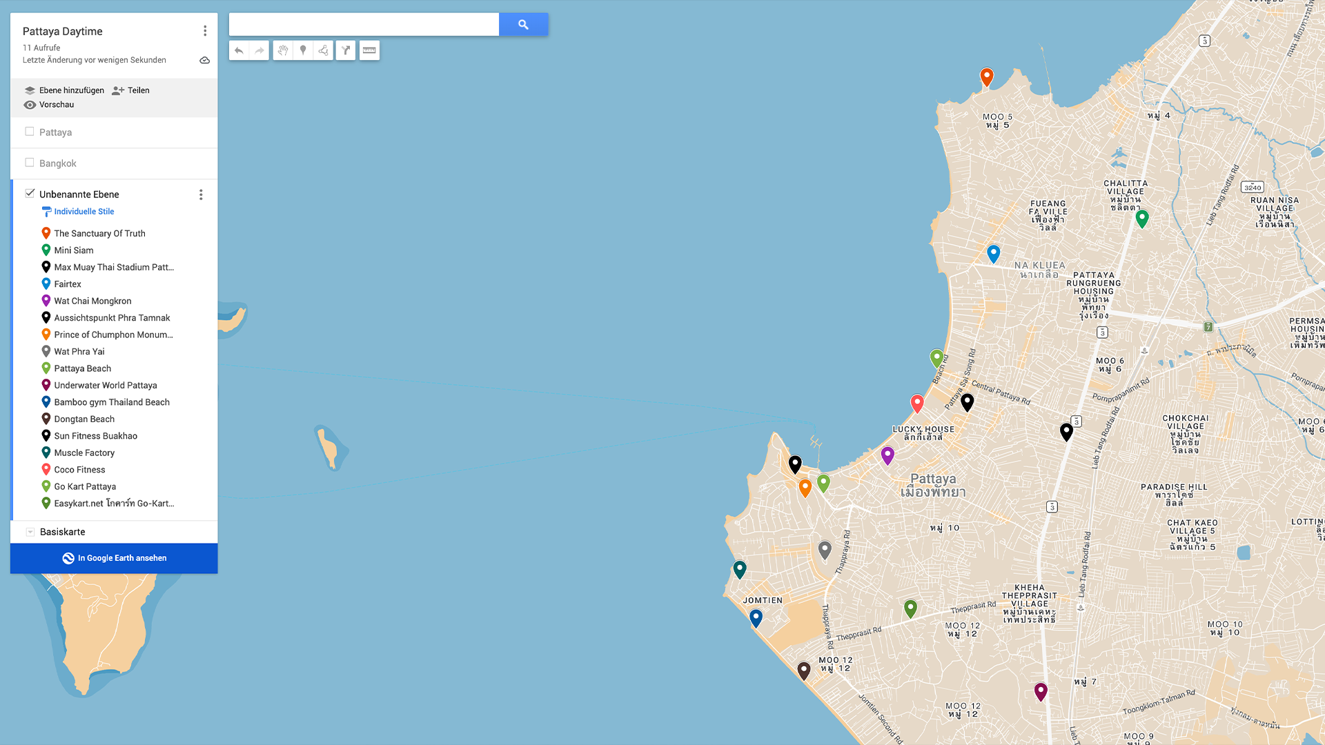Click the redo arrow in toolbar

(x=259, y=50)
